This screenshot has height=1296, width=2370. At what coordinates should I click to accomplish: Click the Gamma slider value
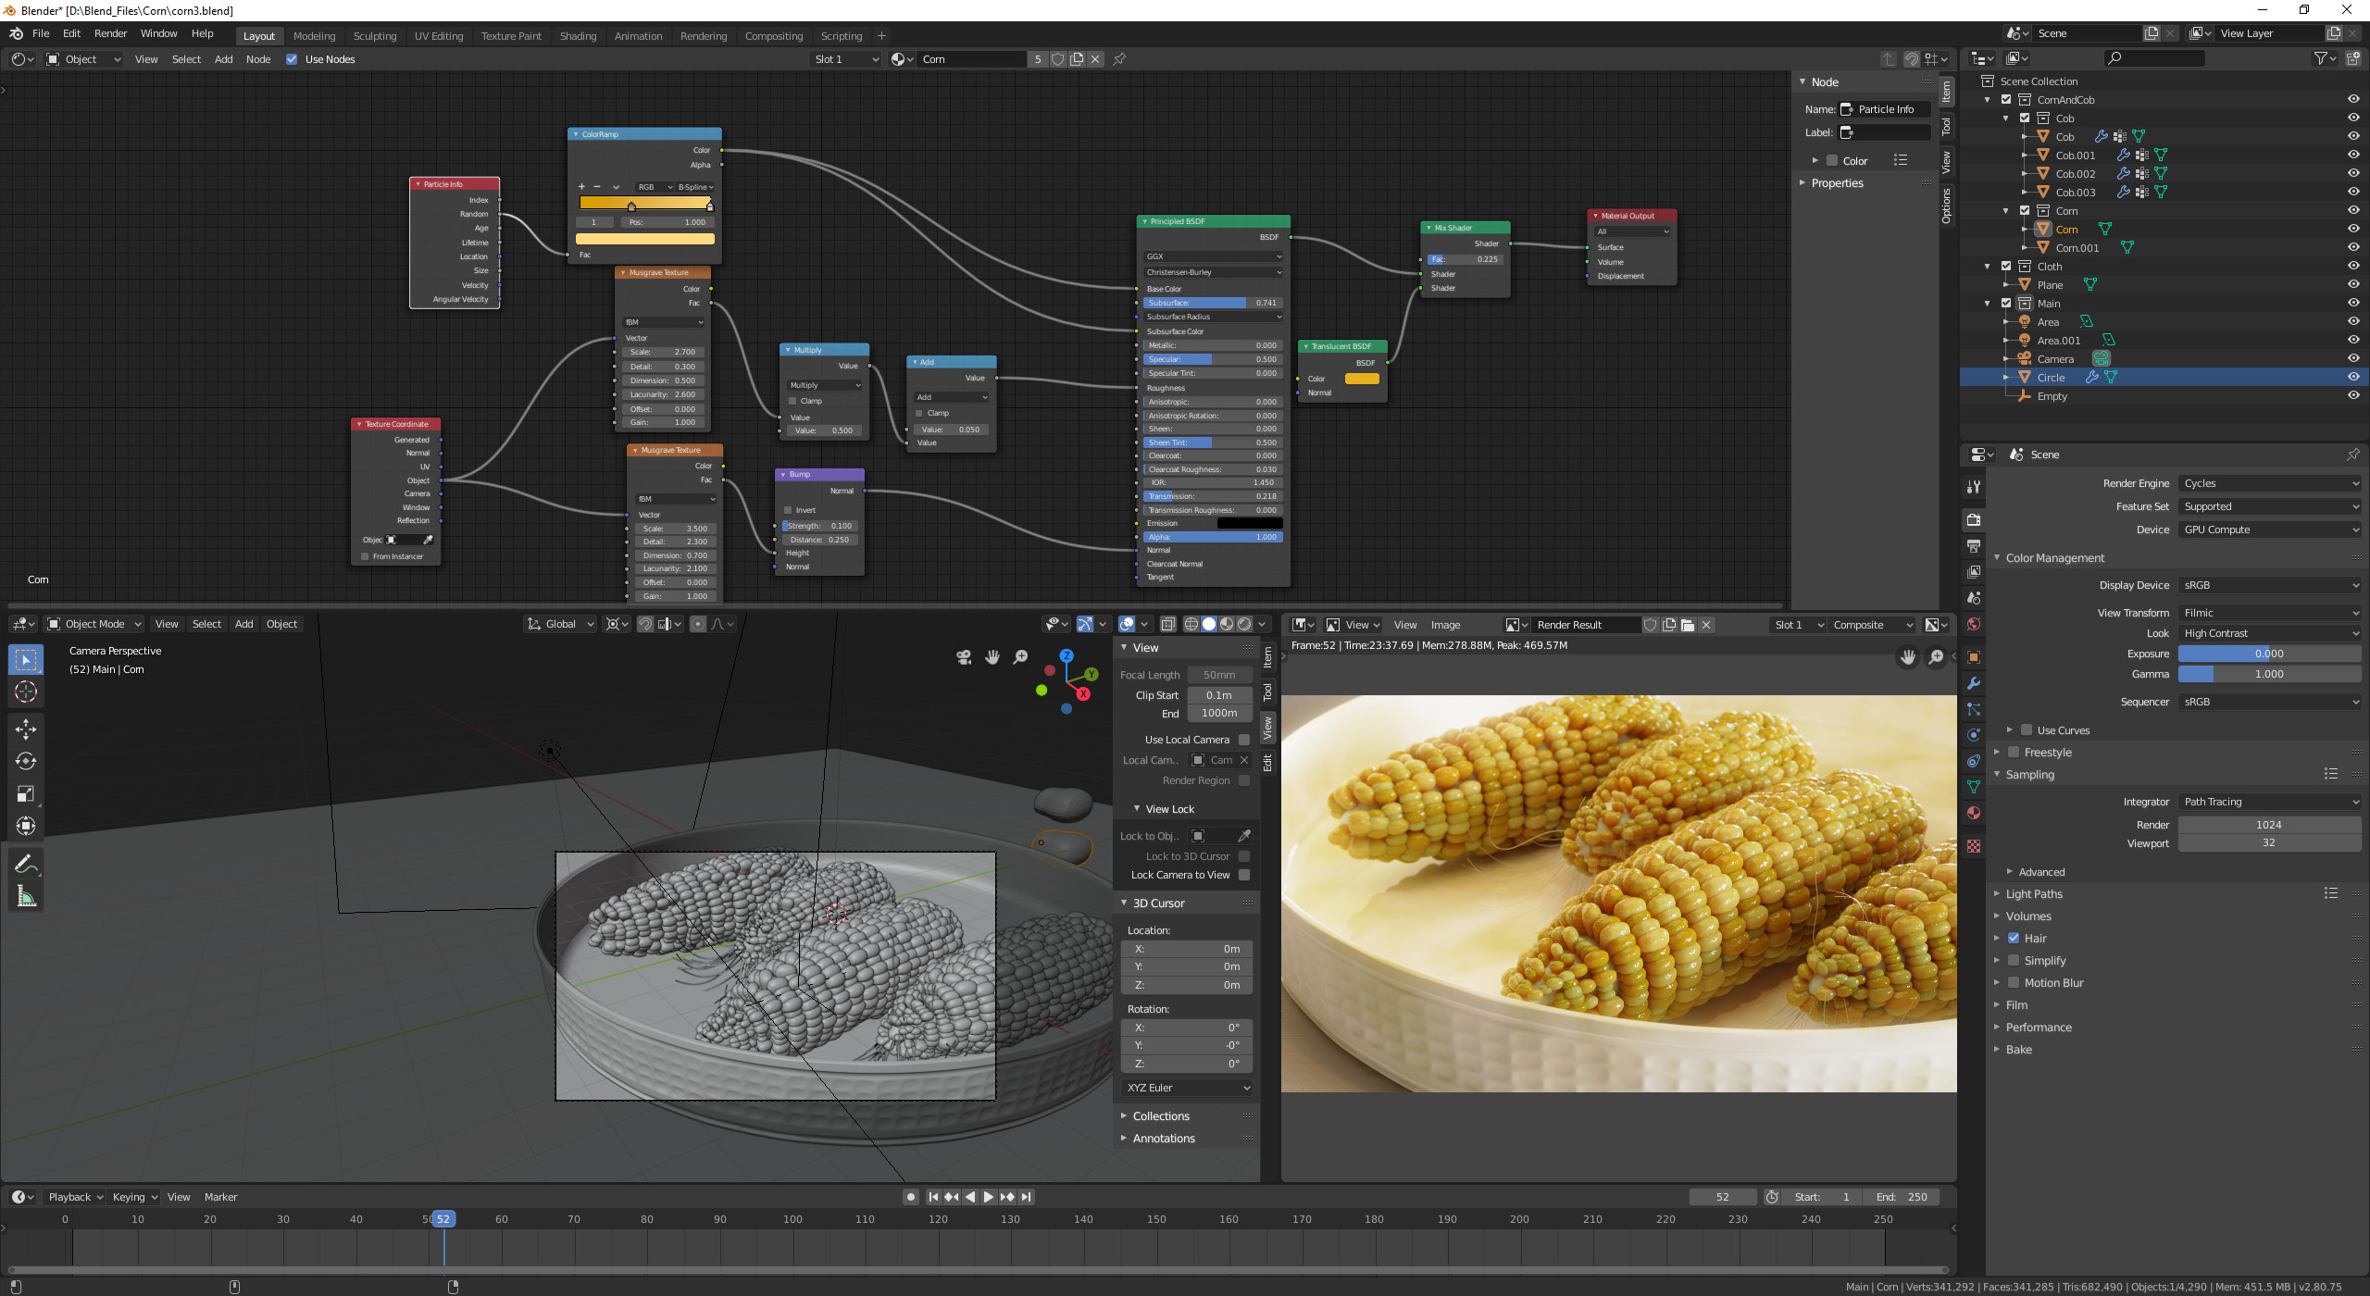pos(2269,674)
